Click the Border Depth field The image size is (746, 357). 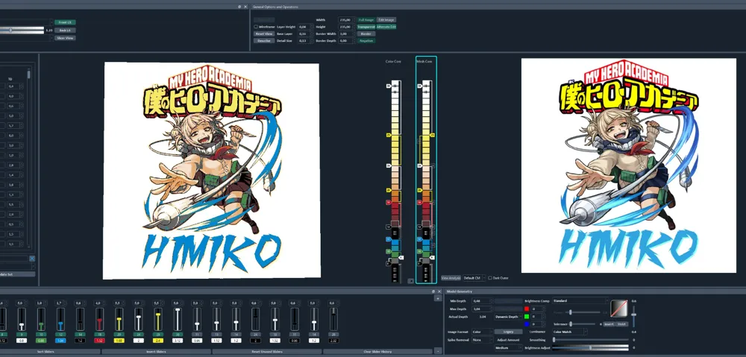coord(346,41)
